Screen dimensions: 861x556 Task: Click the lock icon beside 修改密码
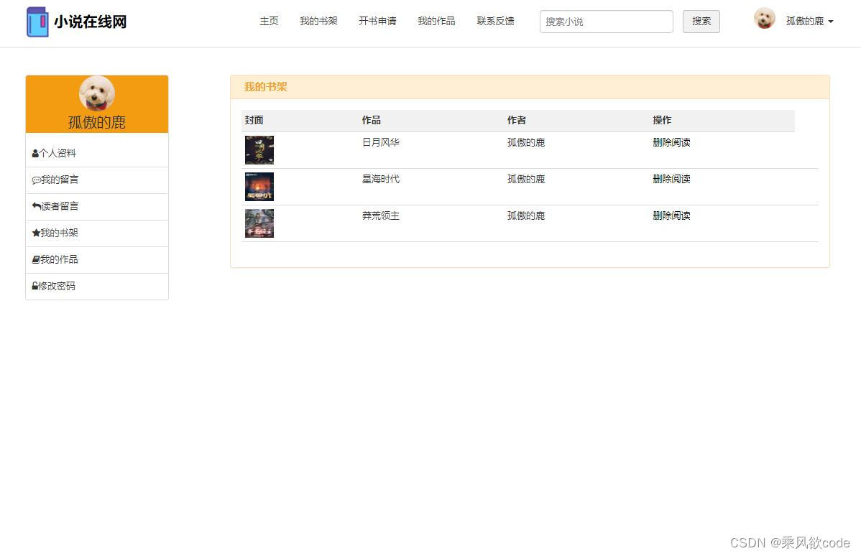tap(35, 286)
